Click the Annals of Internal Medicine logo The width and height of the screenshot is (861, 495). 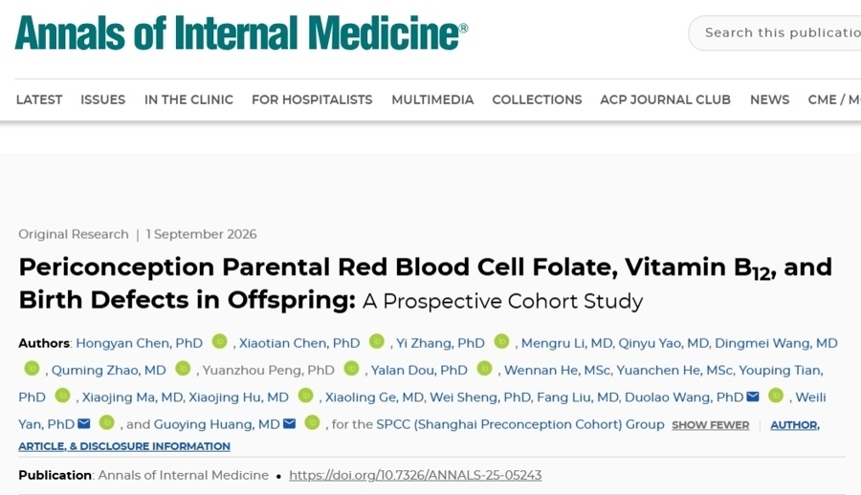pos(241,32)
